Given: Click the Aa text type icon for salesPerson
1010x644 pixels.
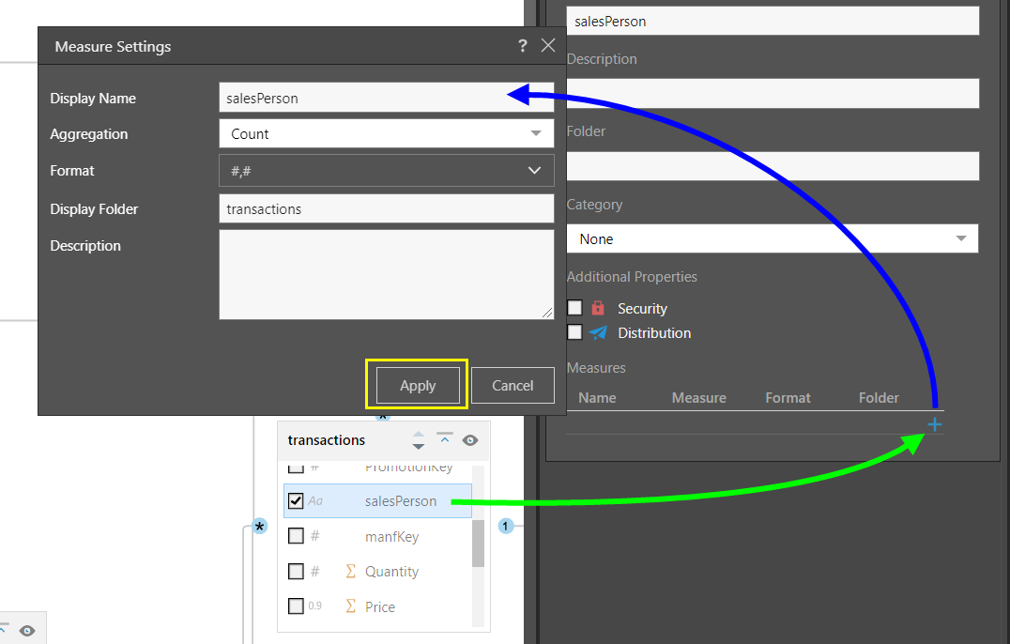Looking at the screenshot, I should coord(316,501).
